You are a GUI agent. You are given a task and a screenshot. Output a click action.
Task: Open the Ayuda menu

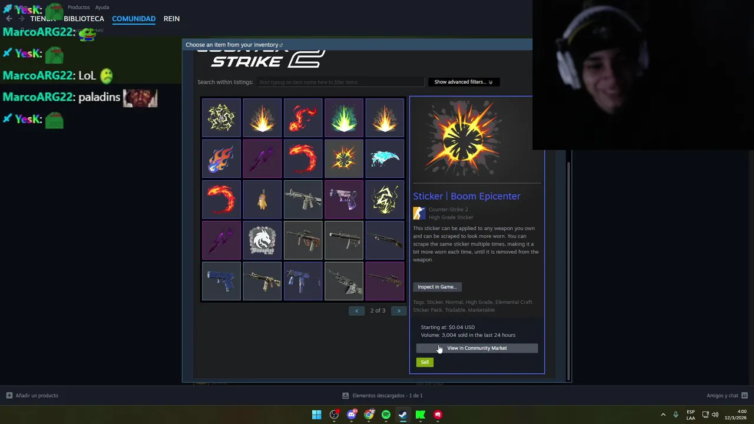pyautogui.click(x=102, y=7)
